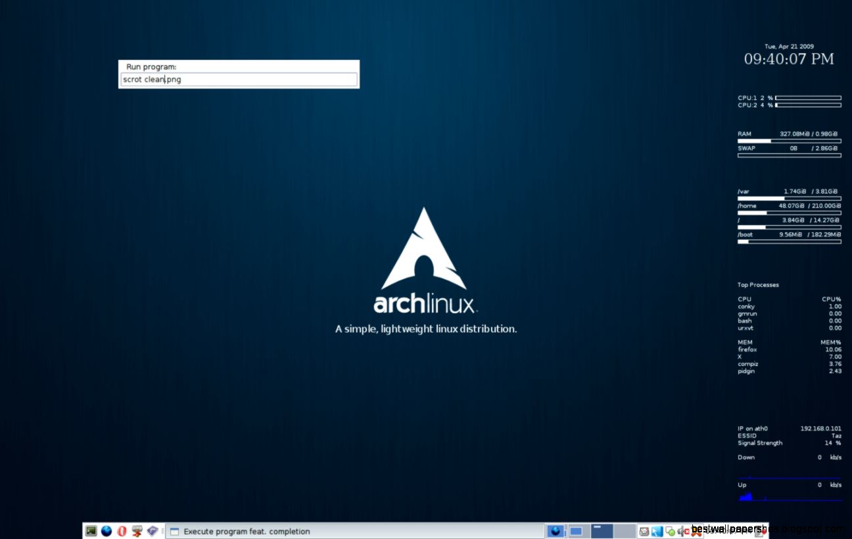Click the Up network speed label
852x539 pixels.
[x=742, y=486]
